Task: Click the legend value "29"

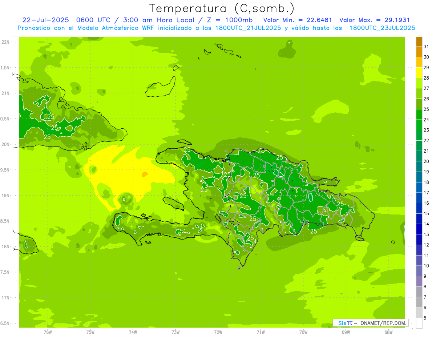Action: pyautogui.click(x=426, y=67)
